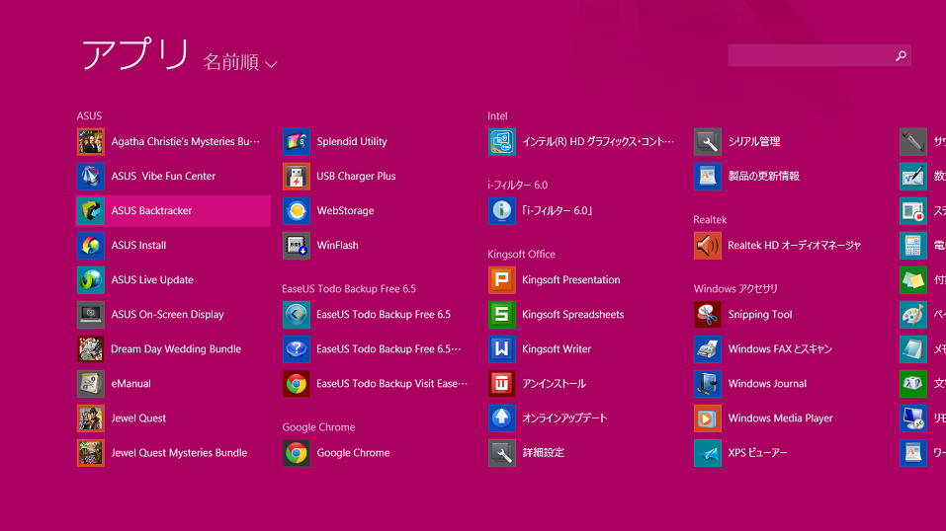Launch Kingsoft Presentation icon
946x531 pixels.
pyautogui.click(x=502, y=279)
